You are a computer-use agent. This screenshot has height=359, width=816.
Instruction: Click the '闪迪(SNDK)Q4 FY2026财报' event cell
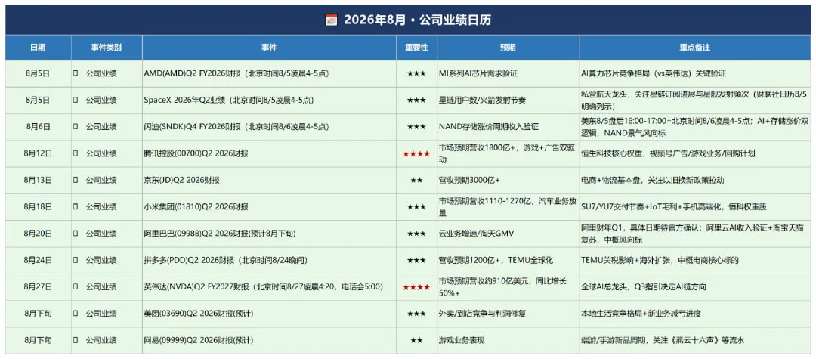coord(269,126)
